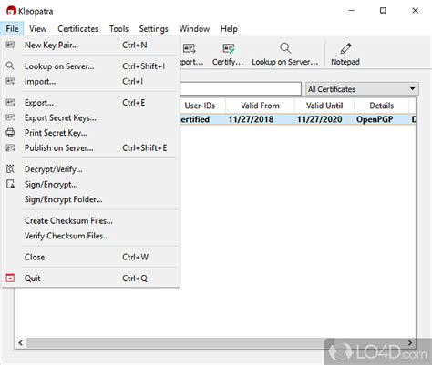This screenshot has height=365, width=432.
Task: Click the horizontal scrollbar left arrow
Action: click(x=21, y=343)
